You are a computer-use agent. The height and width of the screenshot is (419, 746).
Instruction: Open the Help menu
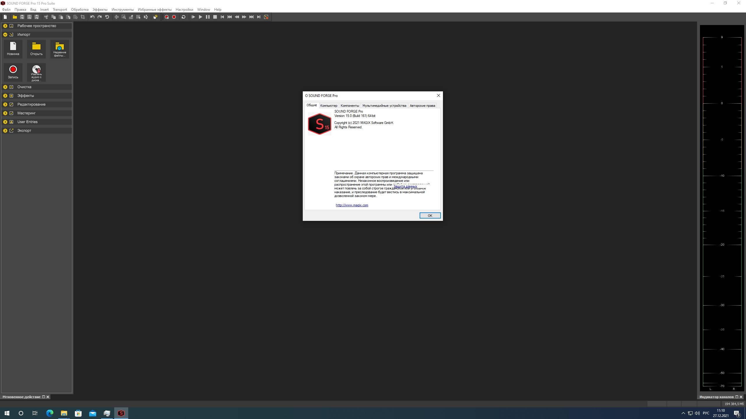[x=218, y=10]
